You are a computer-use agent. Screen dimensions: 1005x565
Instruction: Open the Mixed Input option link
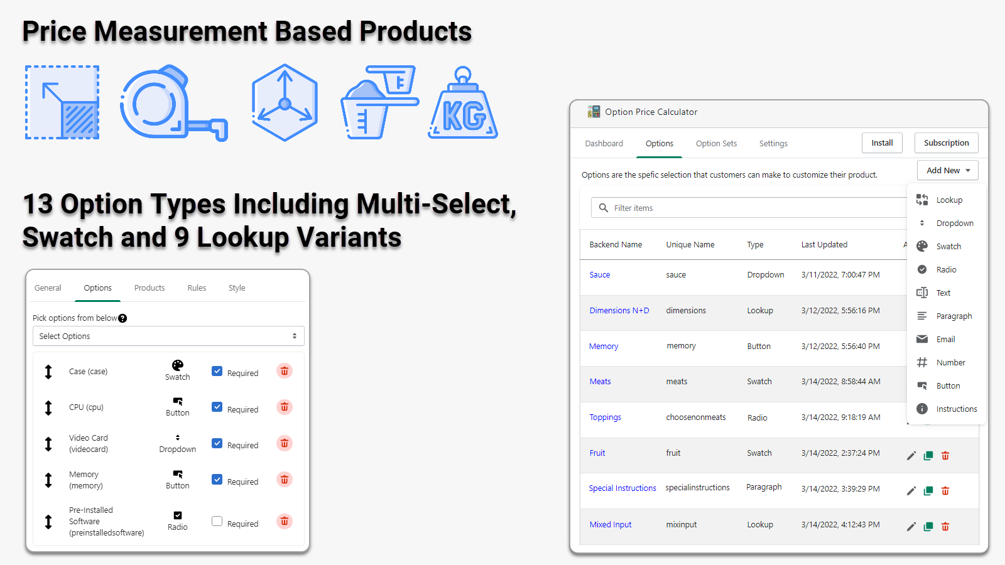[x=611, y=525]
